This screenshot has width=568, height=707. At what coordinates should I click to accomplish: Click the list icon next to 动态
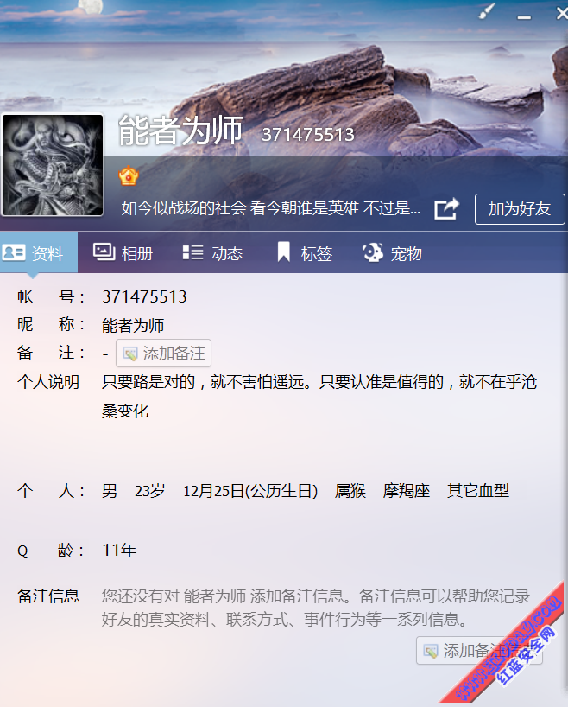192,252
